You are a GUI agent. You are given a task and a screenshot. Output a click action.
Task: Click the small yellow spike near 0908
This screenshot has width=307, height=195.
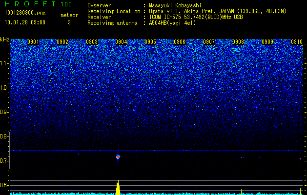pyautogui.click(x=241, y=192)
